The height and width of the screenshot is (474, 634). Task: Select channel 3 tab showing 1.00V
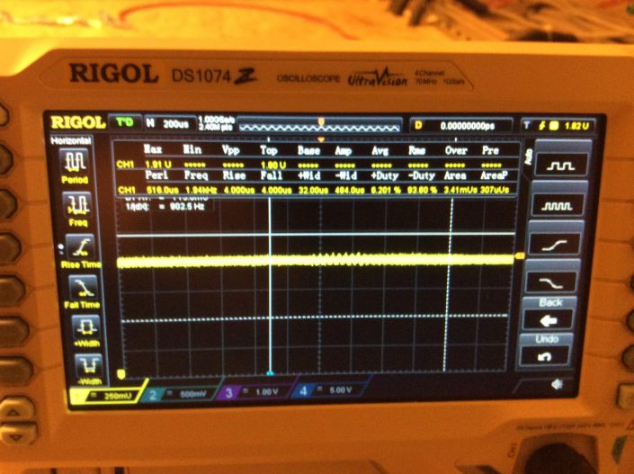point(257,392)
